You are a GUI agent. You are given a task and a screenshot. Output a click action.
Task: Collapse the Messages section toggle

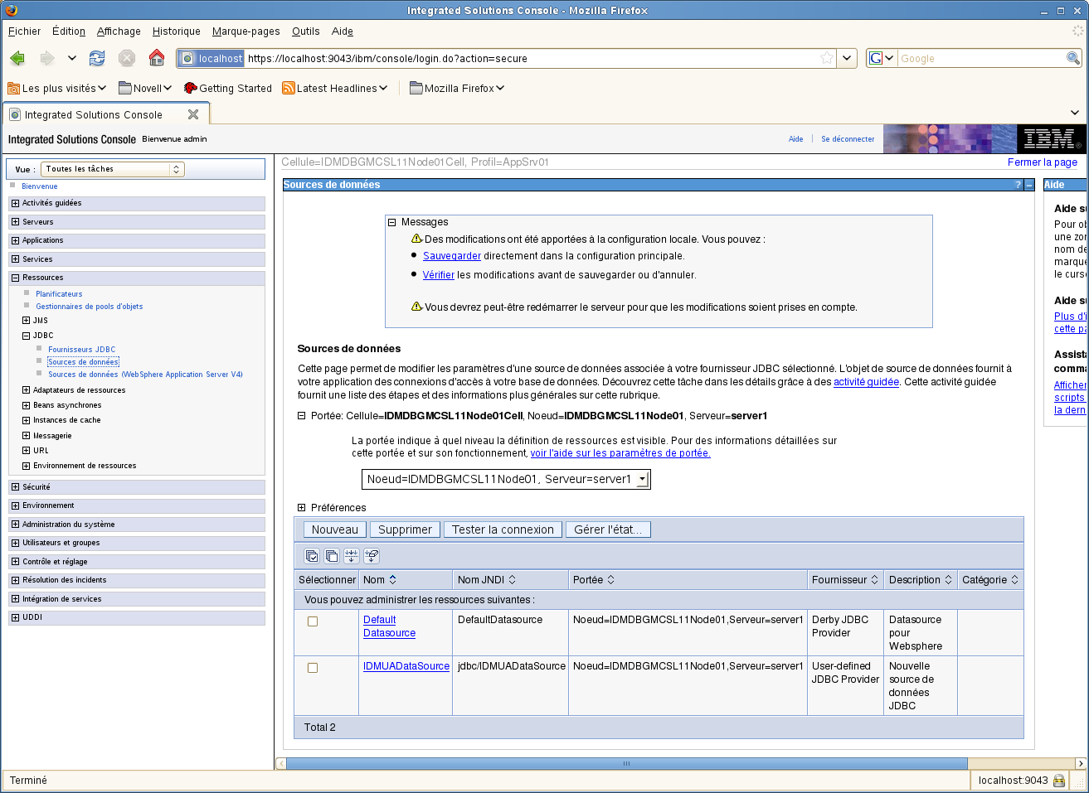point(392,222)
